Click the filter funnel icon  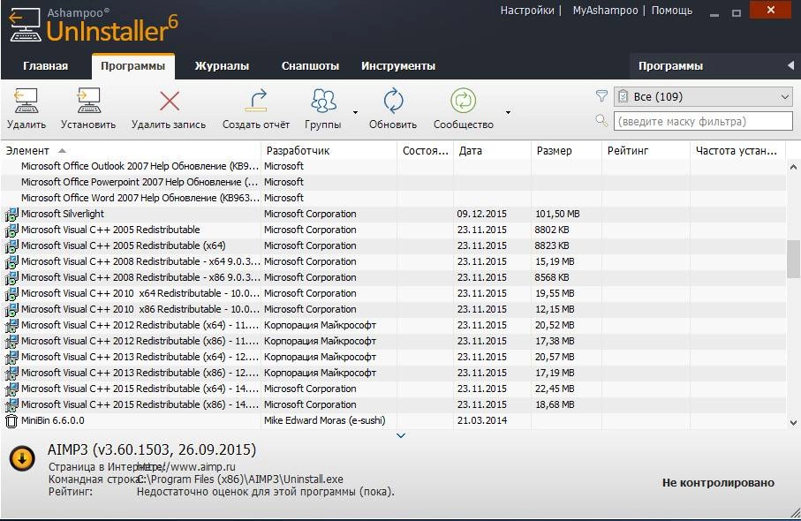601,96
